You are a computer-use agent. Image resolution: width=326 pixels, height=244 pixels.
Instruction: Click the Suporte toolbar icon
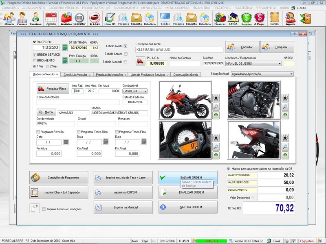click(290, 18)
